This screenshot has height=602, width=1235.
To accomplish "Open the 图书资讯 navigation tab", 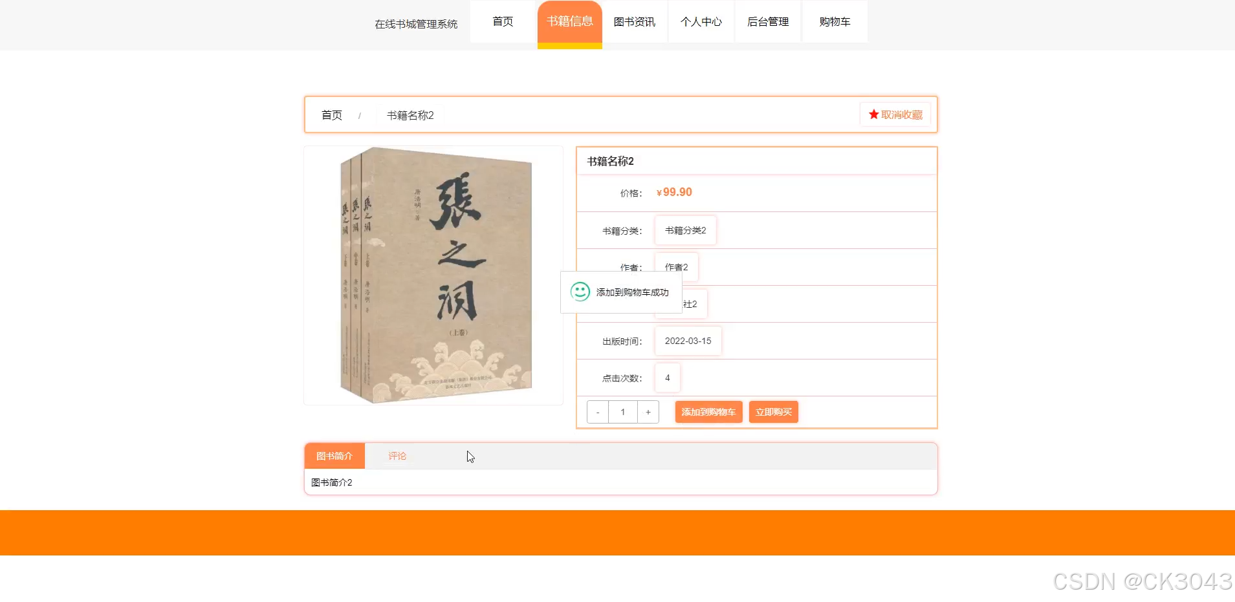I will point(635,22).
